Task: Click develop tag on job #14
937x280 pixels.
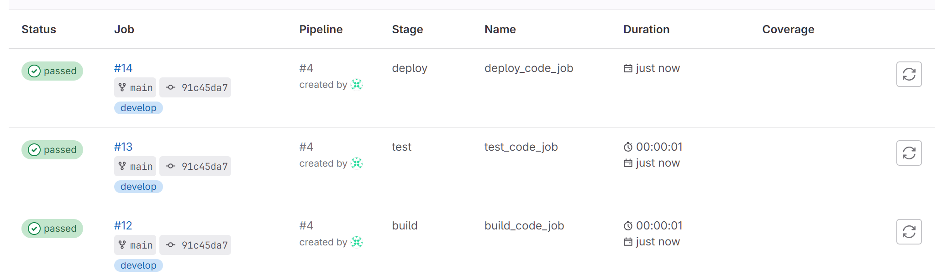Action: [138, 108]
